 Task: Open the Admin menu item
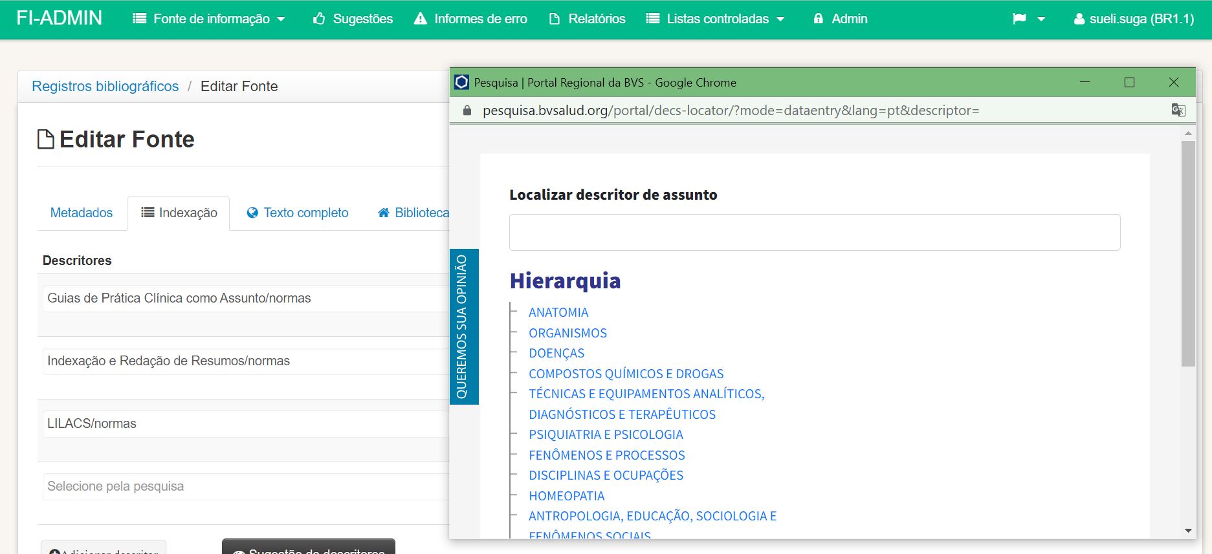(840, 19)
